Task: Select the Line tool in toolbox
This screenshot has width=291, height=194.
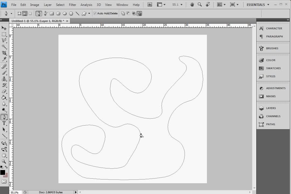Action: pyautogui.click(x=4, y=136)
